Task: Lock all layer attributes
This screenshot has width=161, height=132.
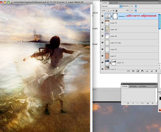Action: tap(117, 10)
